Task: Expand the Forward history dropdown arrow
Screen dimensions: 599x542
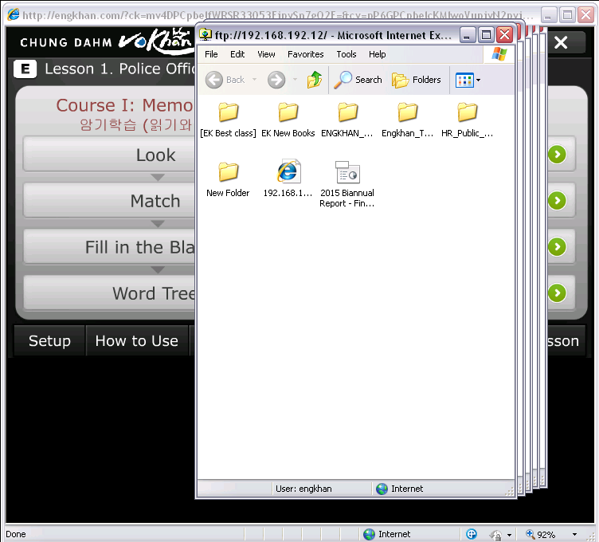Action: tap(295, 80)
